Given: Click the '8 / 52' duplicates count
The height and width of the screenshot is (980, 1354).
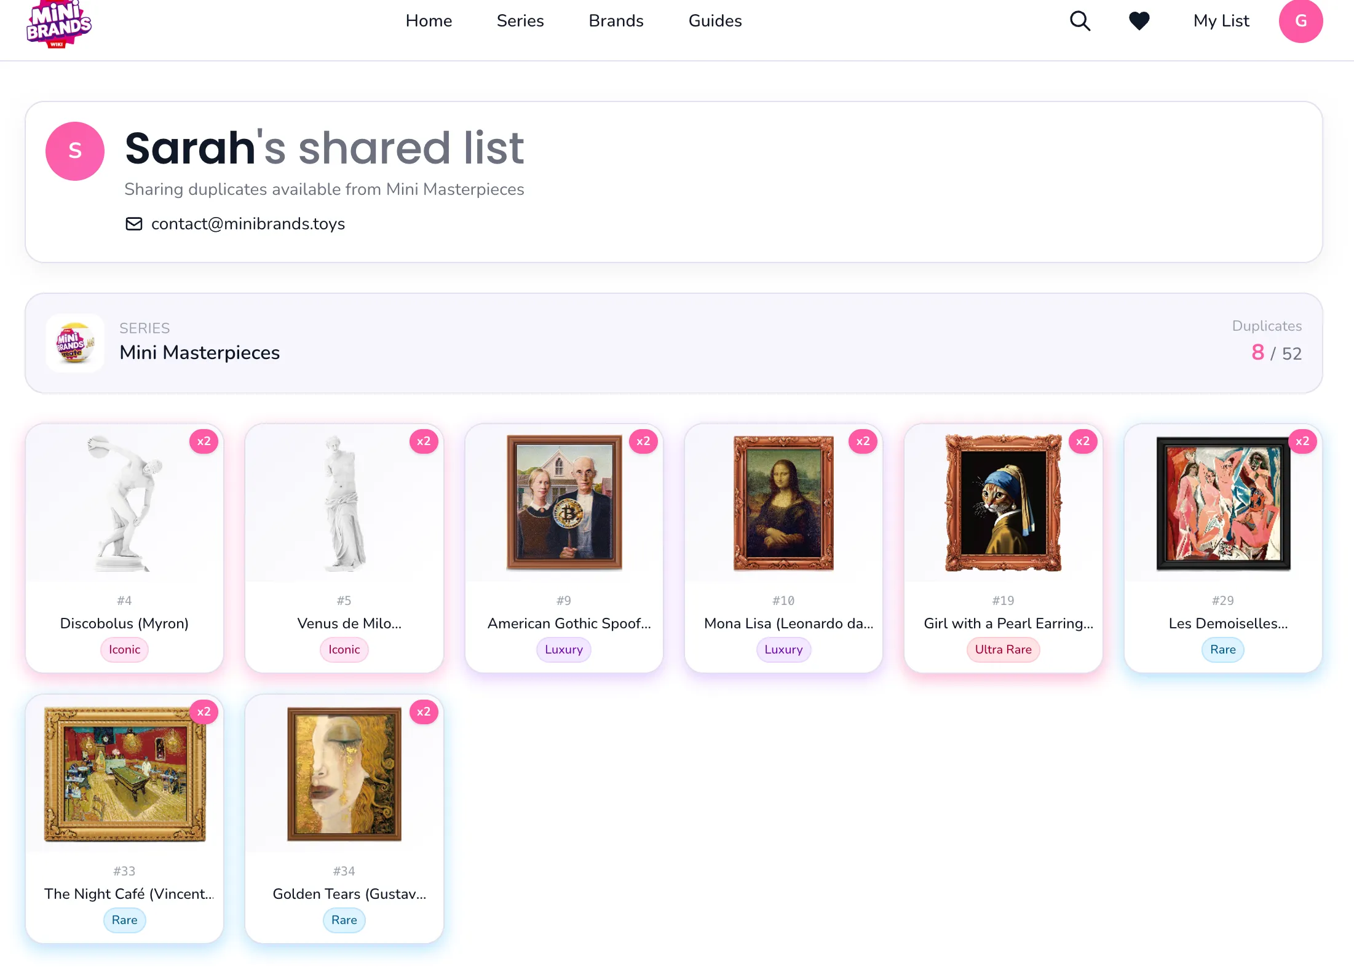Looking at the screenshot, I should pos(1277,353).
